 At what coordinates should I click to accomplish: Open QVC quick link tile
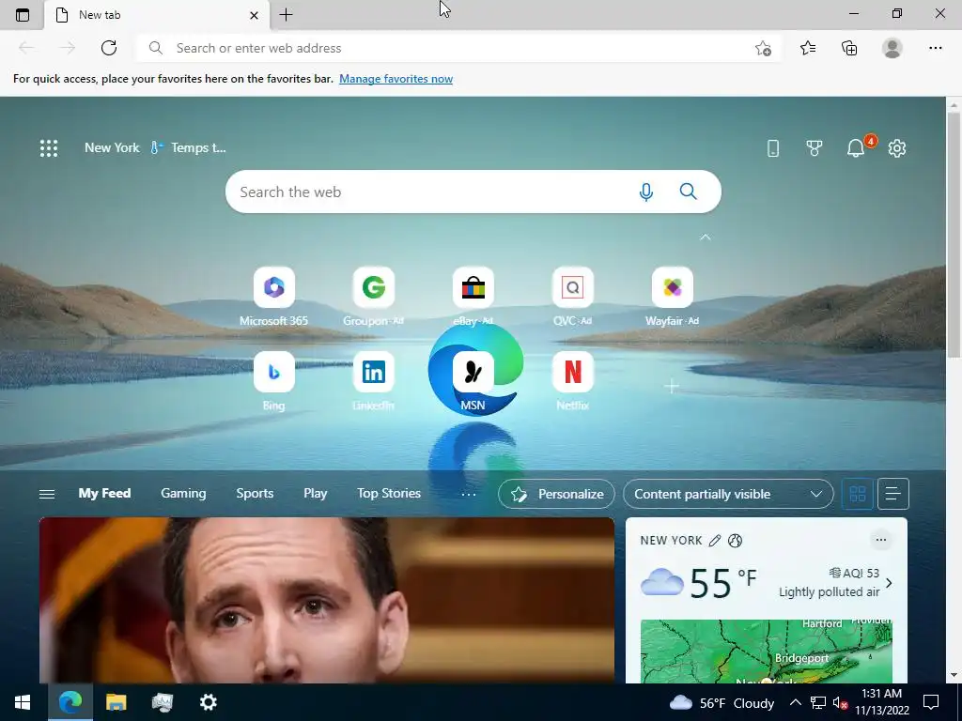tap(572, 297)
